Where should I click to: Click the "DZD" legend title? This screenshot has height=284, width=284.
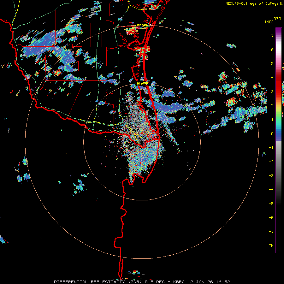pyautogui.click(x=277, y=19)
